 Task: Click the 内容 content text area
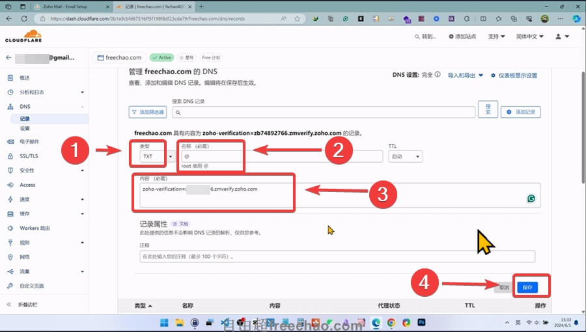pos(340,195)
